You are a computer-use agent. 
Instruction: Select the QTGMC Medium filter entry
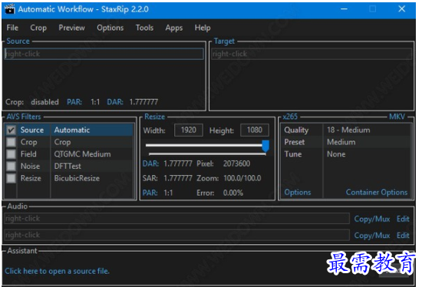click(82, 154)
